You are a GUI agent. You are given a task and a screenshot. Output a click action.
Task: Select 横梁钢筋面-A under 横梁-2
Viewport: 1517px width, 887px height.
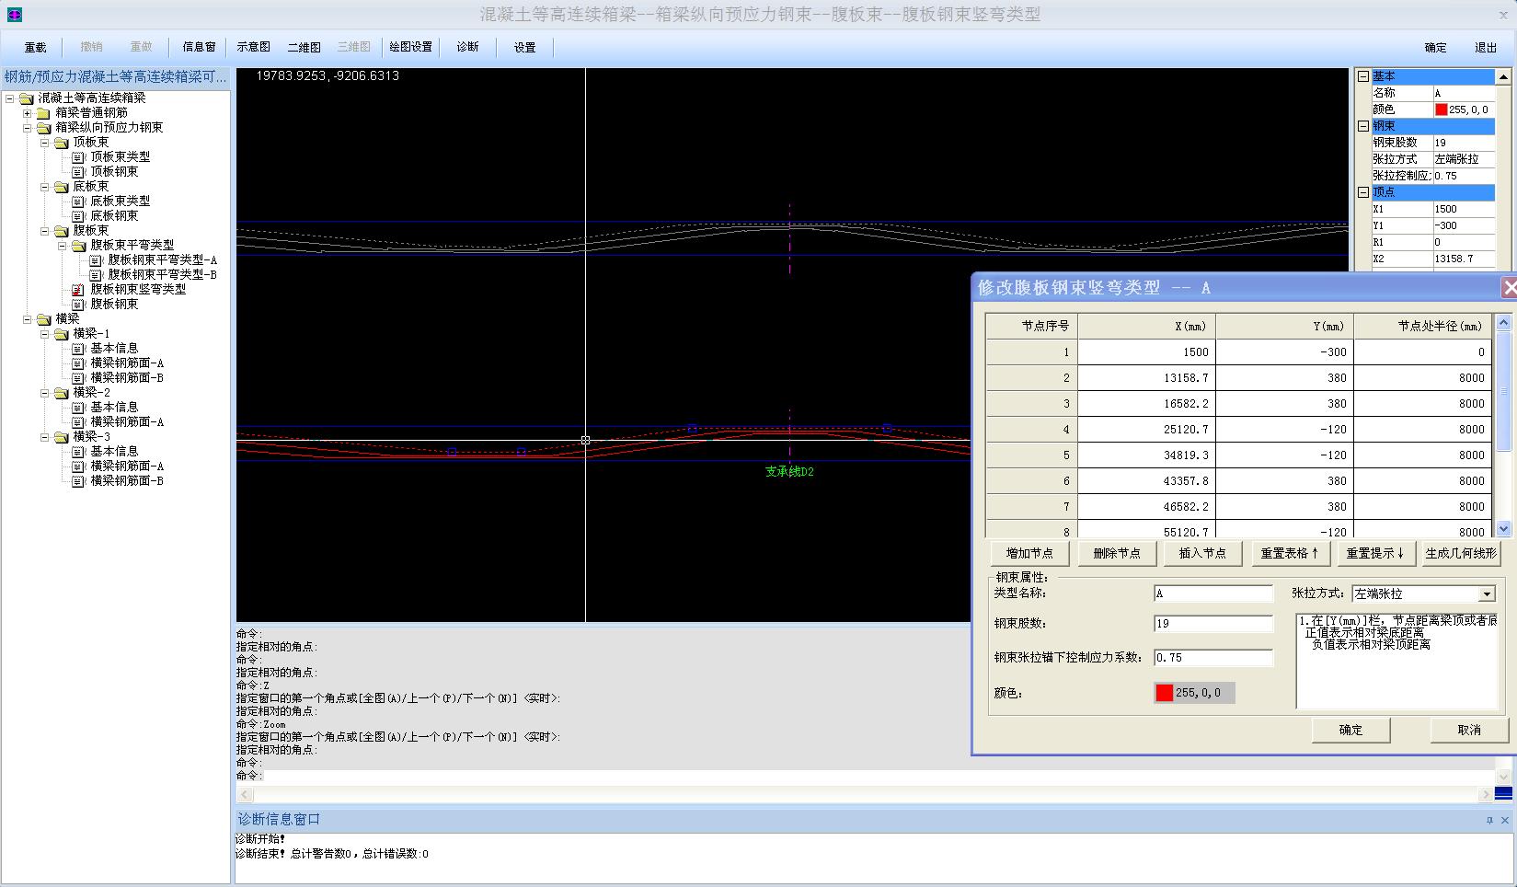click(127, 421)
